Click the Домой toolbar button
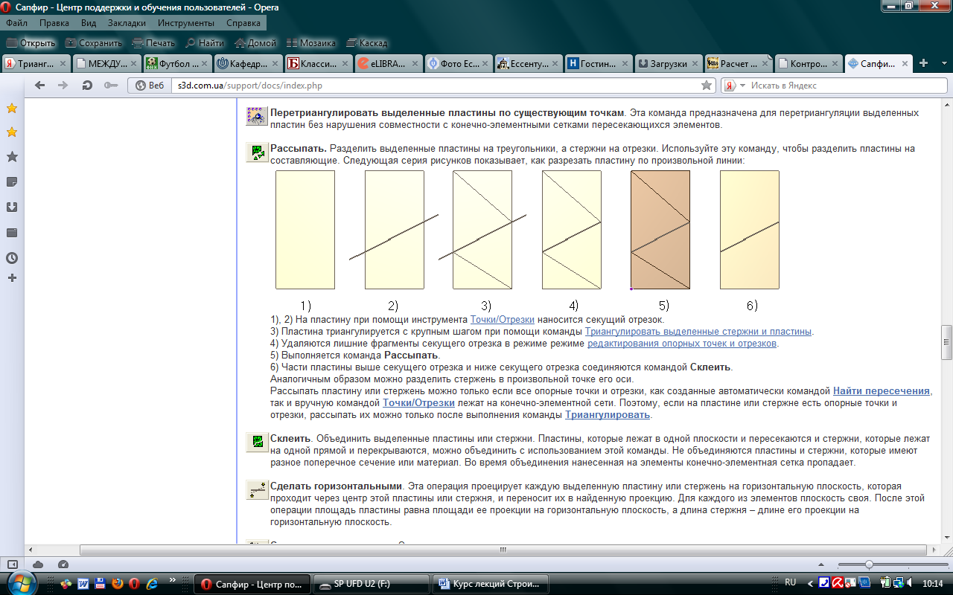This screenshot has height=595, width=953. tap(255, 43)
